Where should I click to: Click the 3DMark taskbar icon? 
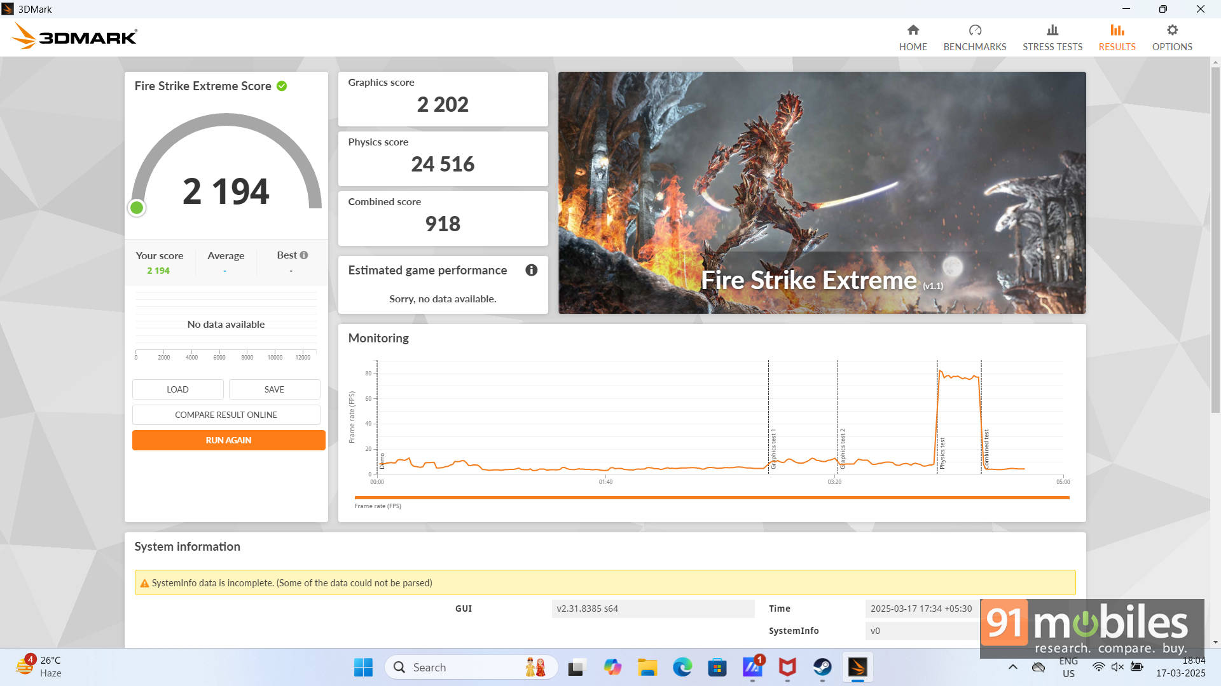[x=857, y=668]
